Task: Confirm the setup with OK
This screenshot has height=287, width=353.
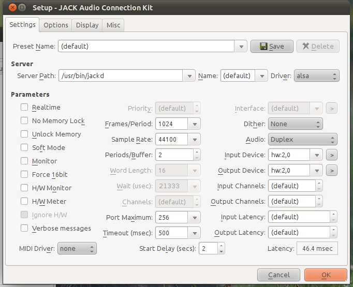Action: [x=326, y=275]
